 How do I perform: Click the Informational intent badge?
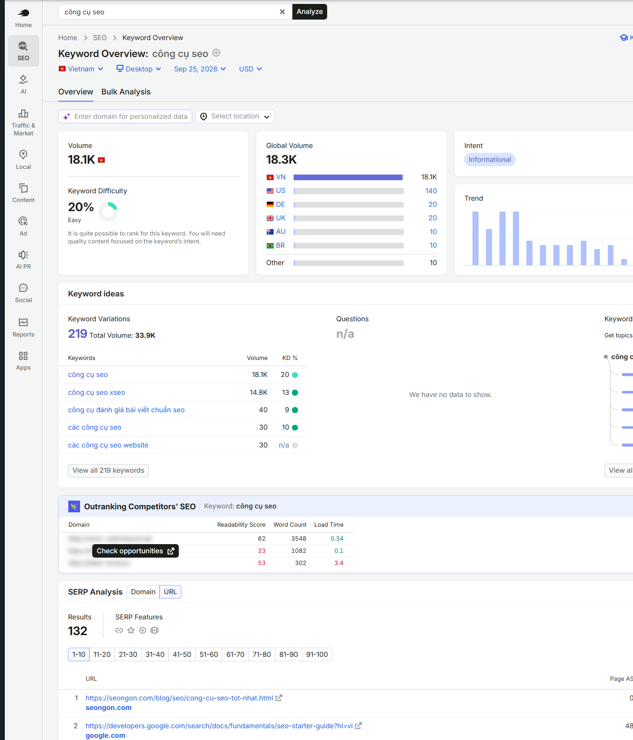(490, 159)
